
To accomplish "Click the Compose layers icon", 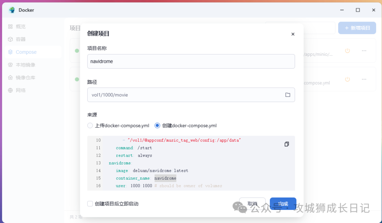I will [x=10, y=52].
